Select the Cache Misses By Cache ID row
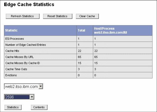Screen dimensions: 157x112 [78, 63]
